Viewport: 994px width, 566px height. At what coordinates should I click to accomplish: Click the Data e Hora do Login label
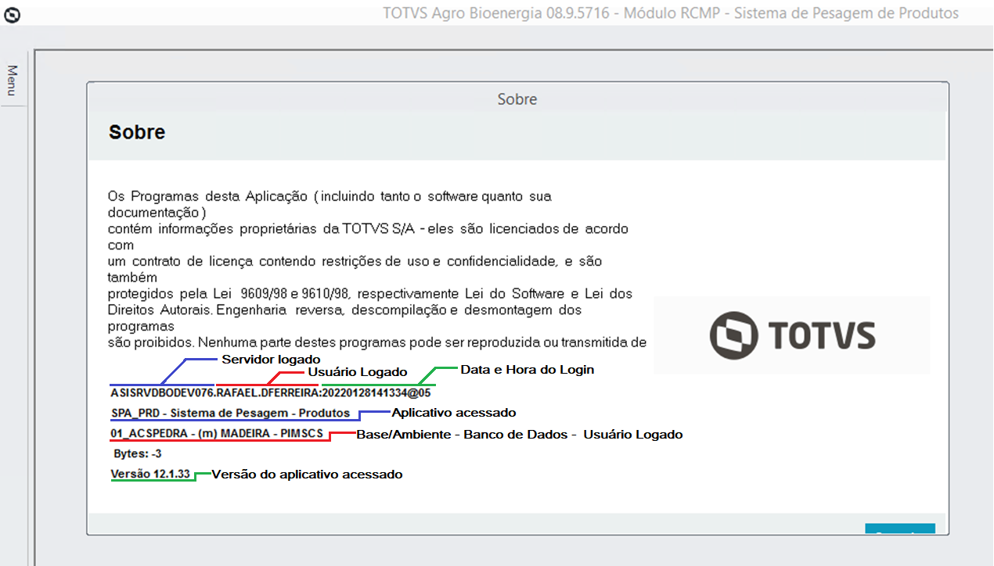coord(526,369)
